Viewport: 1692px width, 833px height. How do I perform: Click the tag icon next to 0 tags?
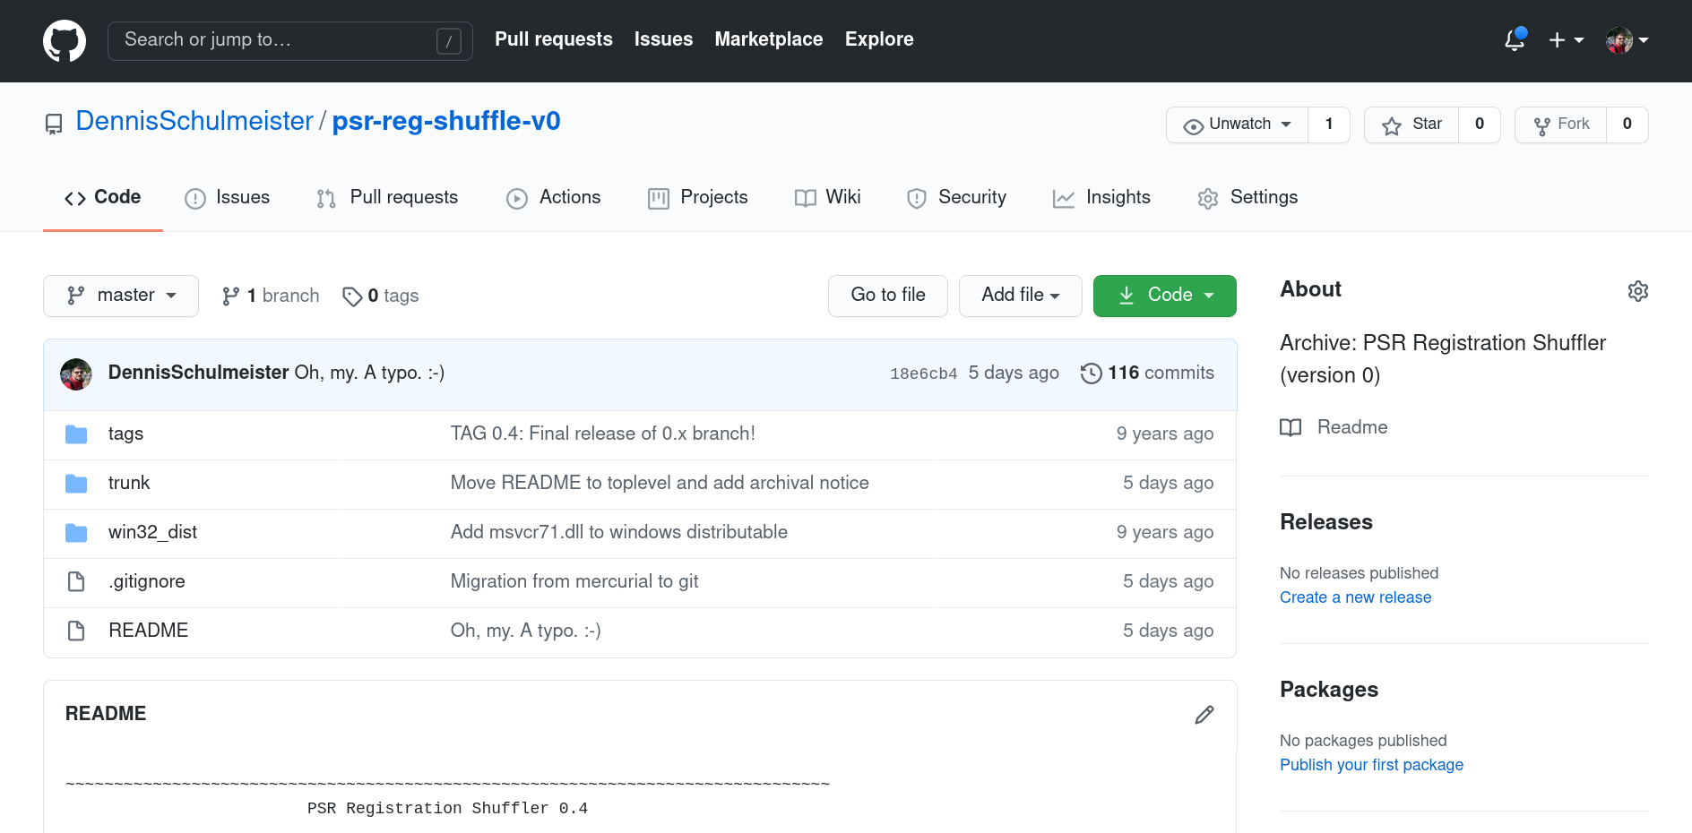coord(352,296)
